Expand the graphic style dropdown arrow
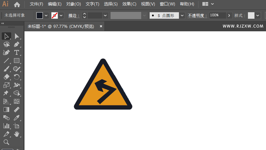 tap(258, 15)
